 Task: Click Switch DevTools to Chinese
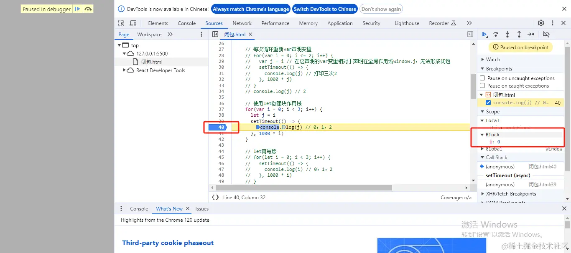pos(325,9)
